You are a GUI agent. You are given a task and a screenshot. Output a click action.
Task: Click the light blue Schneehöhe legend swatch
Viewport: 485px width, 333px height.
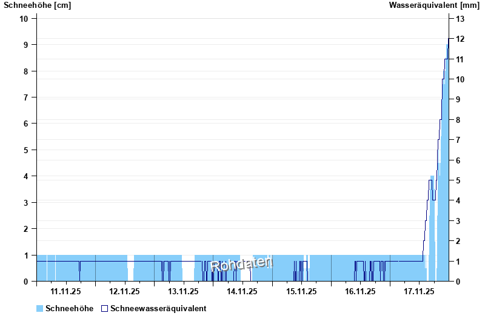(x=39, y=309)
